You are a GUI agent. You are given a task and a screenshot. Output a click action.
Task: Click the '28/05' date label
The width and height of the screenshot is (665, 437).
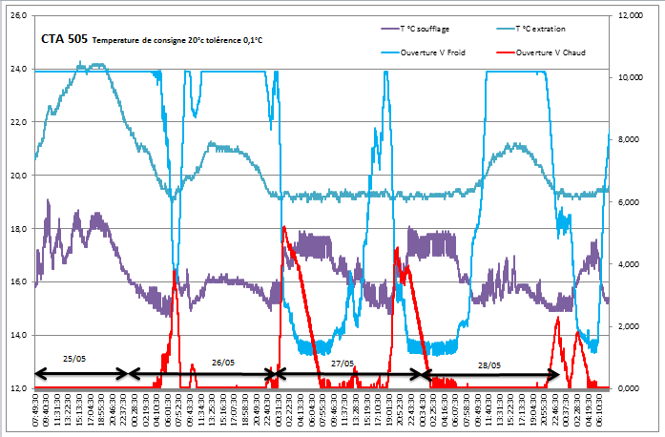(489, 364)
